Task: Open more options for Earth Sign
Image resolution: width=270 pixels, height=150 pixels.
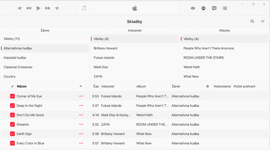Action: (81, 134)
